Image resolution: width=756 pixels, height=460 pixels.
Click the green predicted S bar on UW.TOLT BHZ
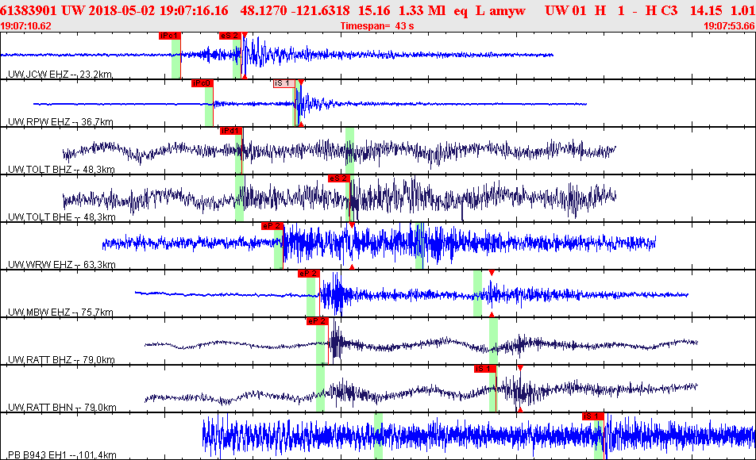[x=349, y=150]
